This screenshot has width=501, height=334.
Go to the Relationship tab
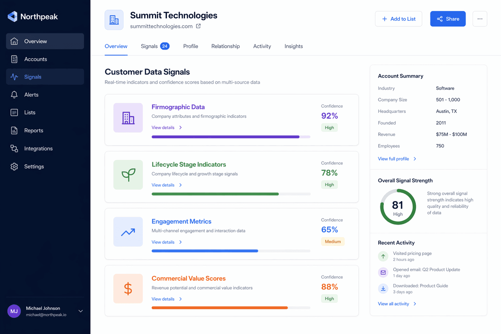(225, 46)
